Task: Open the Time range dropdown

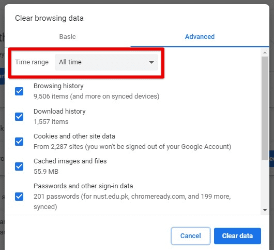Action: [106, 62]
